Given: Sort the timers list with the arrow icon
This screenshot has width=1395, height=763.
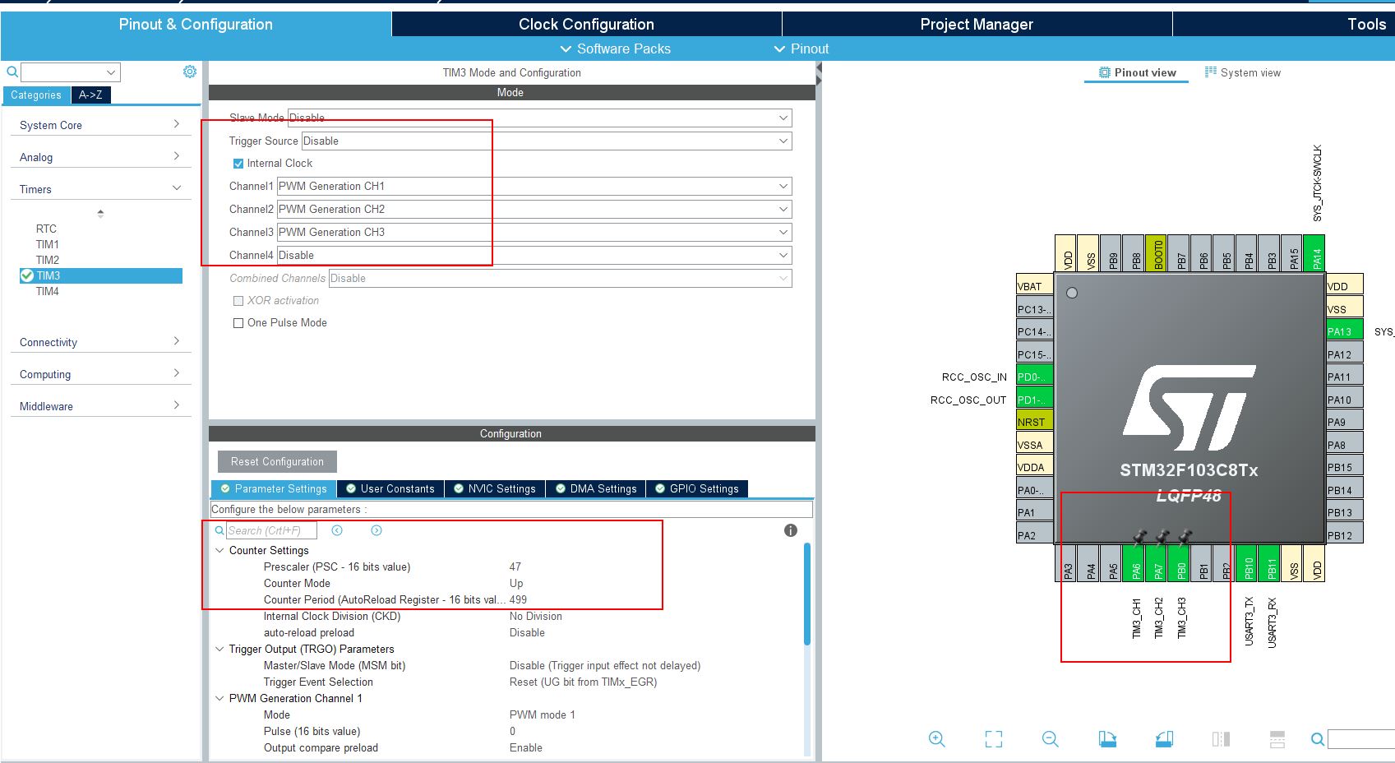Looking at the screenshot, I should [100, 213].
